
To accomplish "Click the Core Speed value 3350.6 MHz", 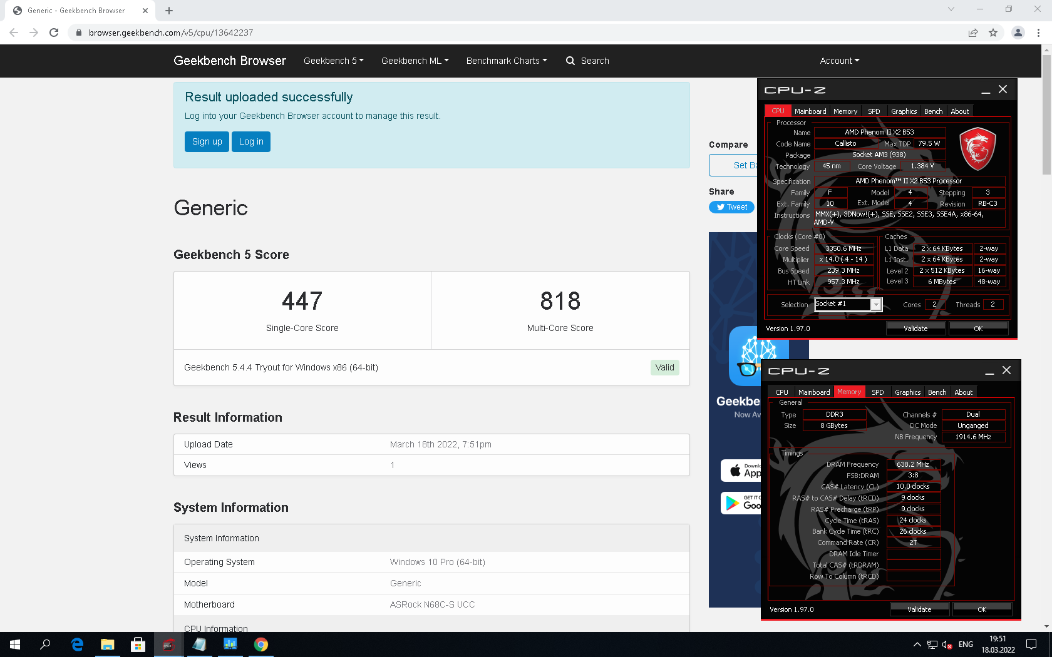I will coord(843,248).
